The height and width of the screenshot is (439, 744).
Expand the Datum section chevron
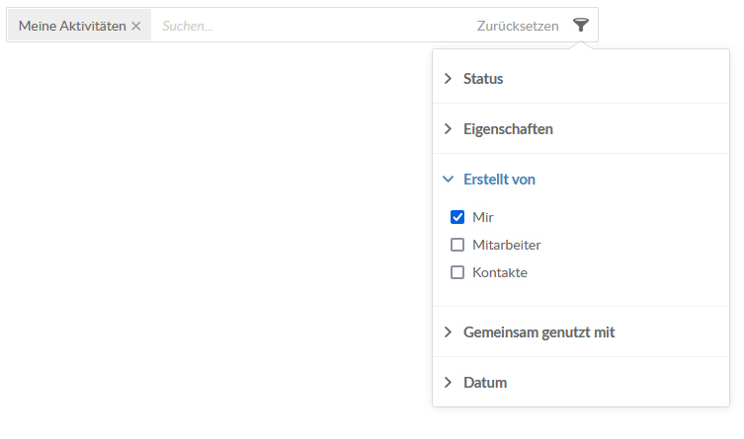pyautogui.click(x=448, y=382)
